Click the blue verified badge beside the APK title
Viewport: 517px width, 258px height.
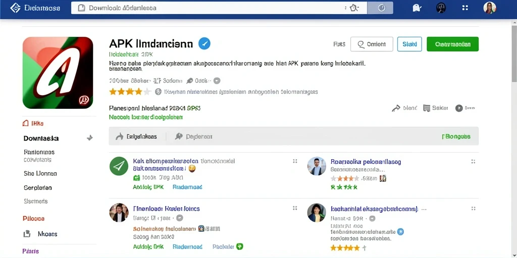204,43
